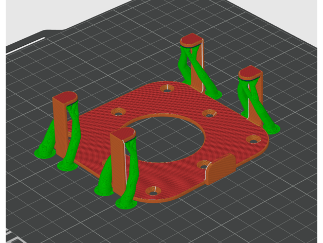Select the countersunk screw hole nearest the rear pillar
The height and width of the screenshot is (243, 323).
click(166, 89)
